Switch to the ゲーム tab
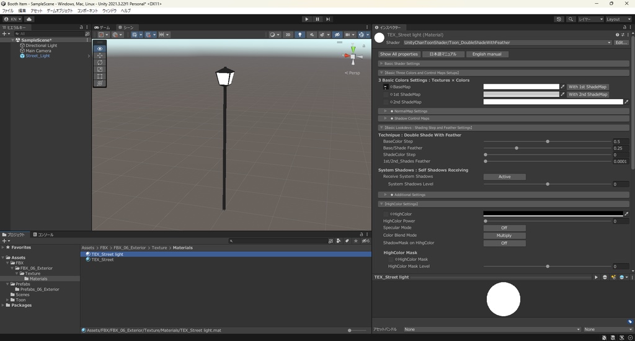Image resolution: width=635 pixels, height=341 pixels. (x=102, y=27)
